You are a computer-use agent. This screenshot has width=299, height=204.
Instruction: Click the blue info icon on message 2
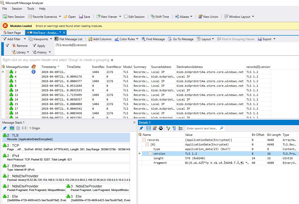click(x=33, y=72)
